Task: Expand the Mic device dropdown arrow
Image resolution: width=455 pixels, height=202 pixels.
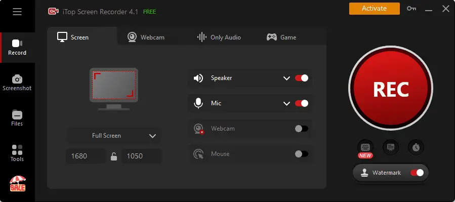Action: tap(286, 104)
